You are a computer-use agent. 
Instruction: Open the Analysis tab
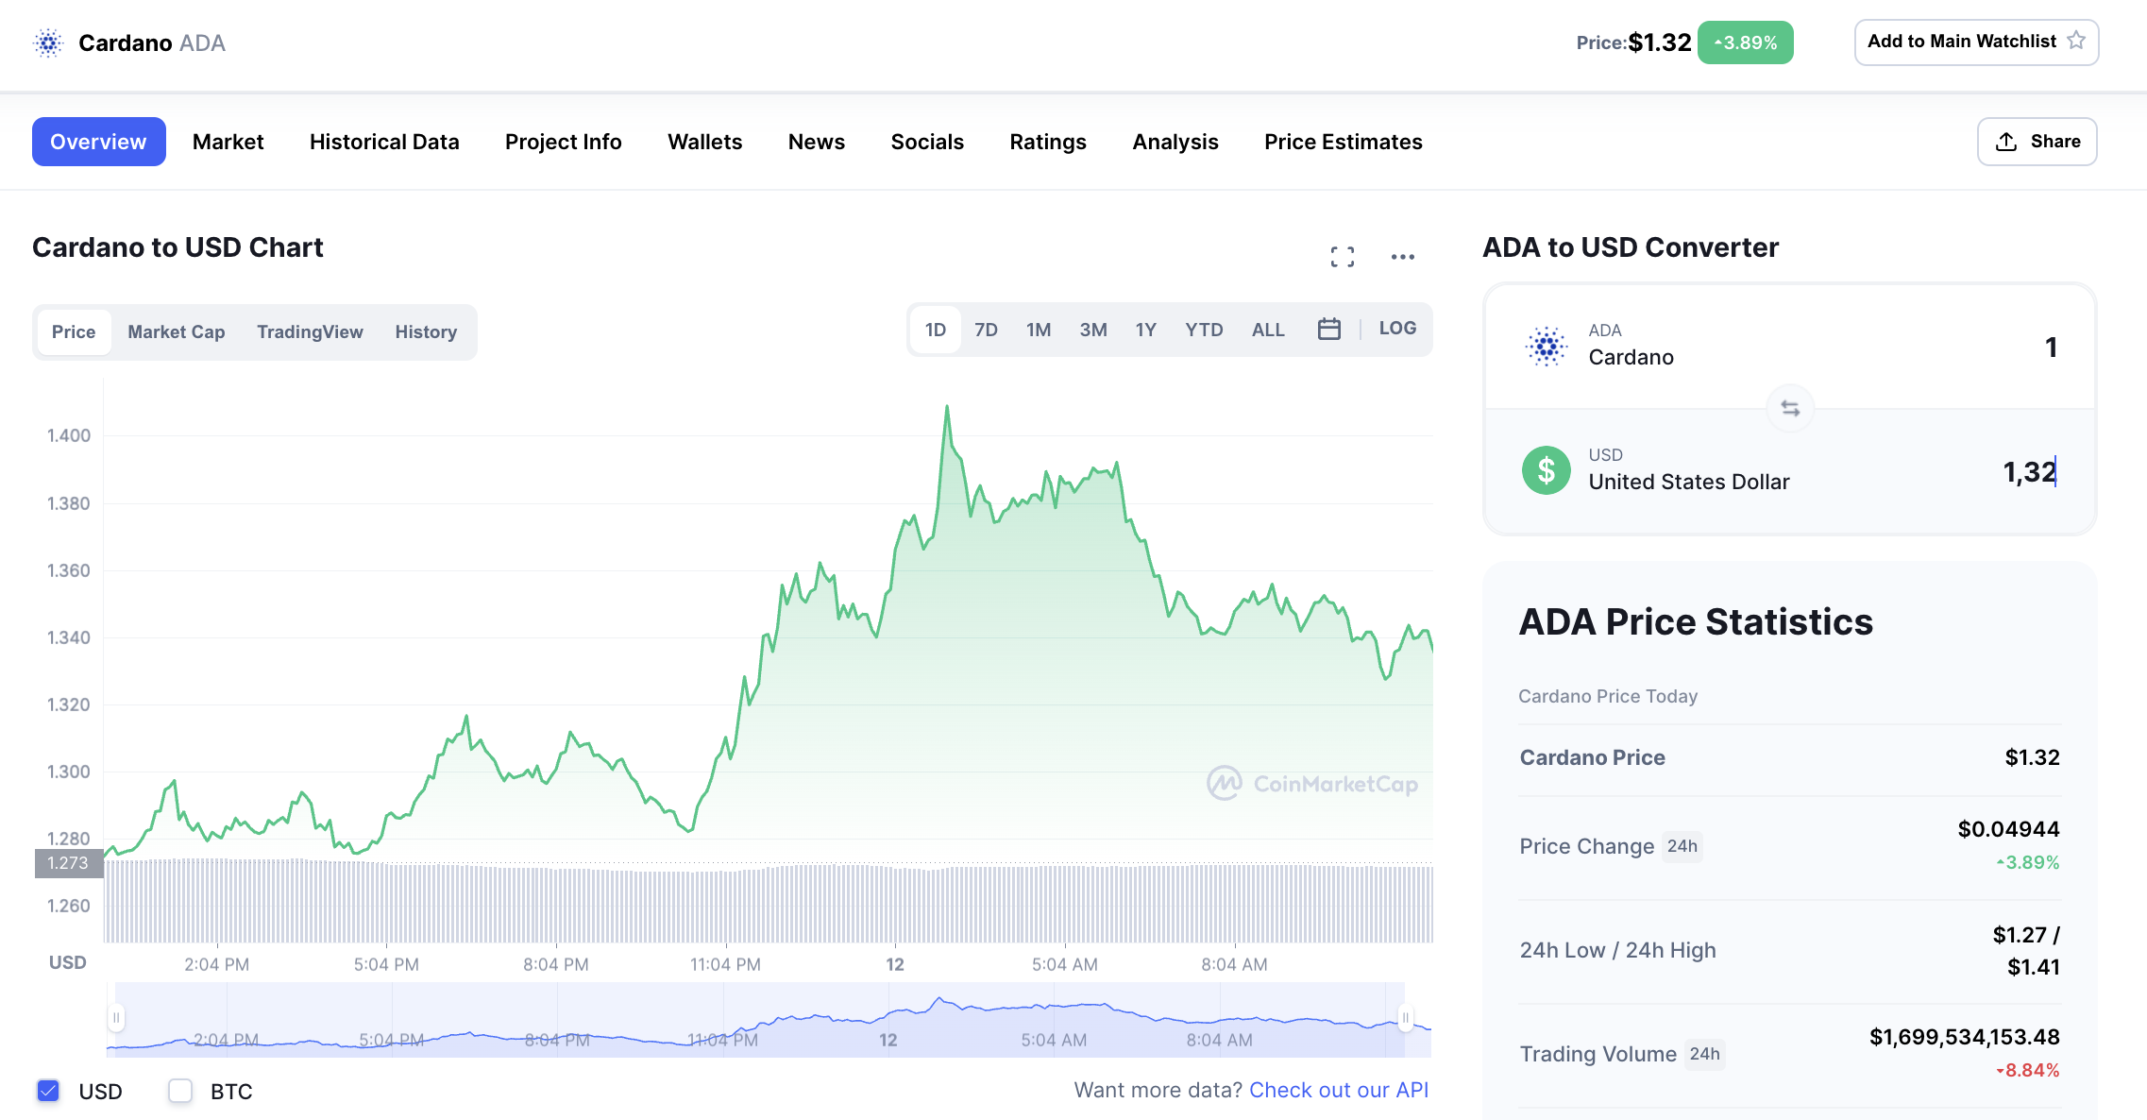(x=1175, y=142)
